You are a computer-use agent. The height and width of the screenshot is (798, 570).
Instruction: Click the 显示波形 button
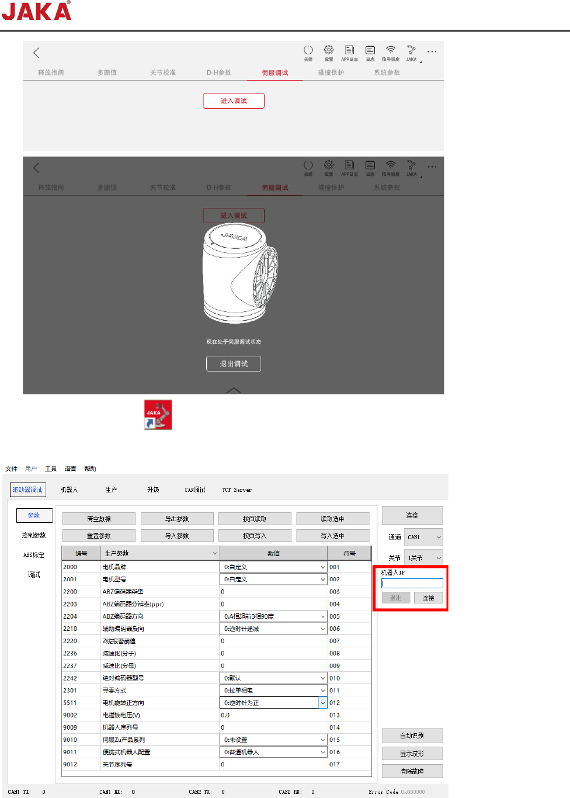(x=412, y=754)
